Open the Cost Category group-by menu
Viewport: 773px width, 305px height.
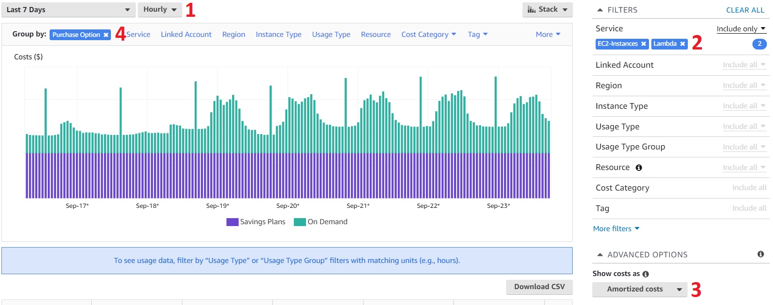[x=428, y=35]
